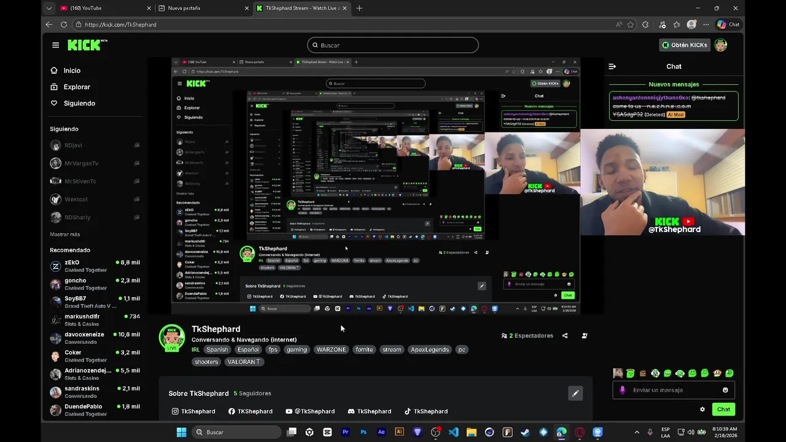Send message with green Chat button

coord(723,409)
